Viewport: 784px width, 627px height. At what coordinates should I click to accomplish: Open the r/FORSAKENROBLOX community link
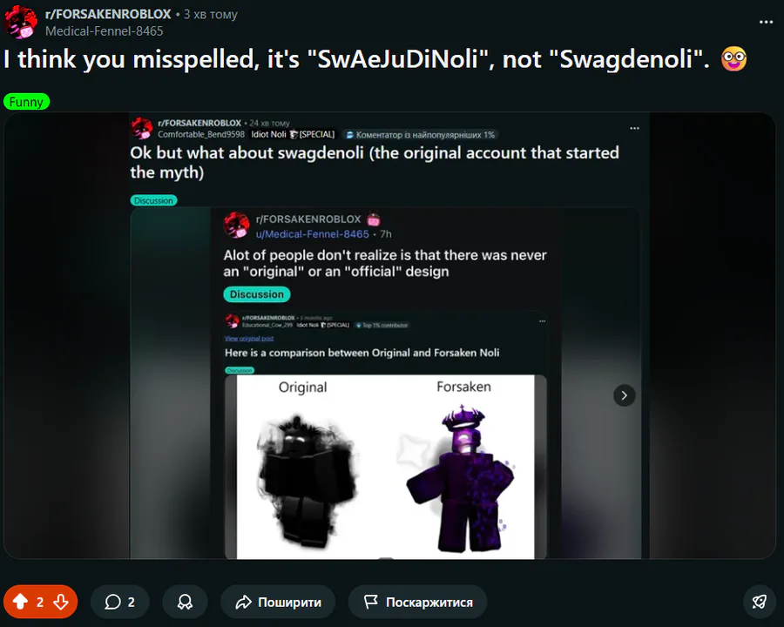coord(108,14)
